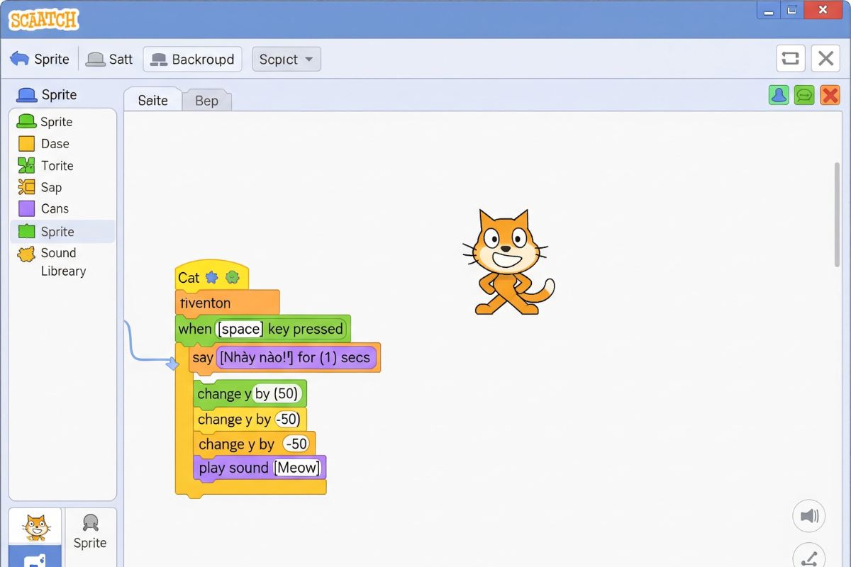
Task: Click the Satt toolbar button
Action: [x=110, y=60]
